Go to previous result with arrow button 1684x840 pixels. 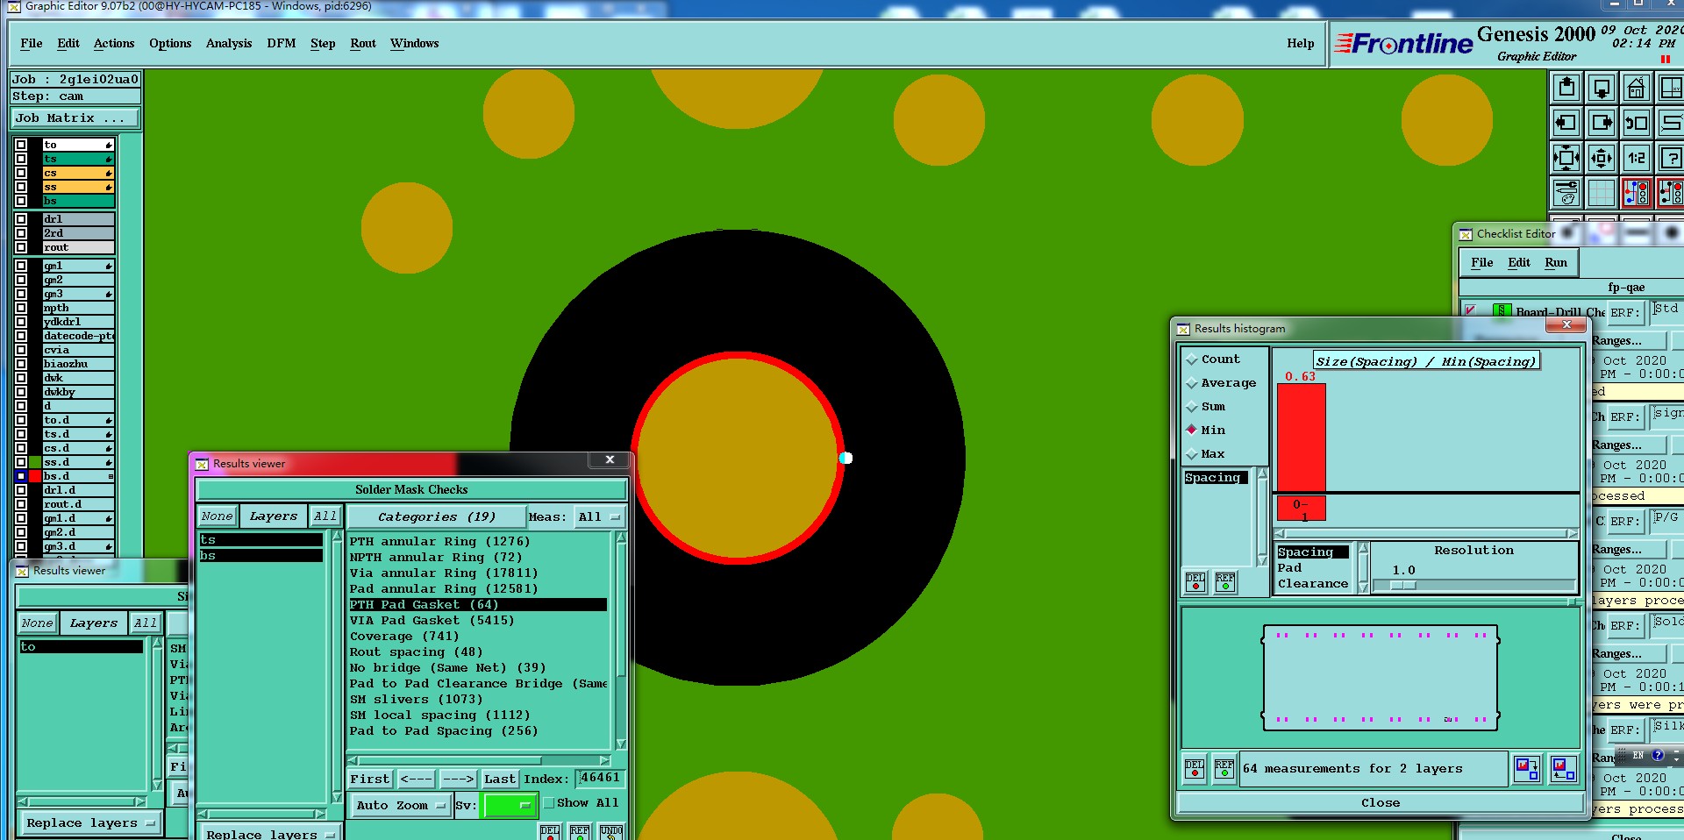click(416, 779)
